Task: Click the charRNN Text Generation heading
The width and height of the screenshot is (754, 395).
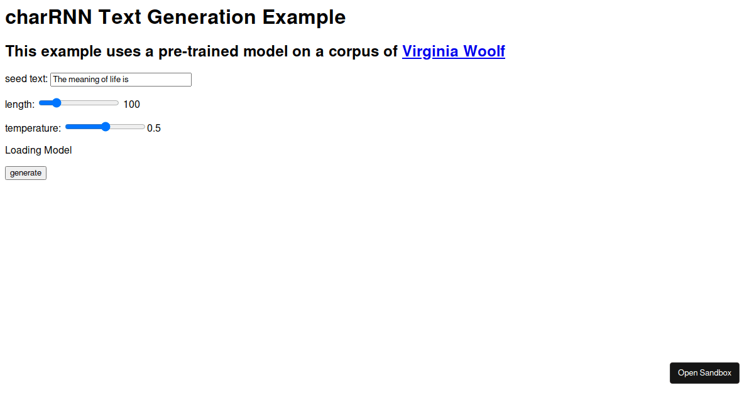Action: pos(175,17)
